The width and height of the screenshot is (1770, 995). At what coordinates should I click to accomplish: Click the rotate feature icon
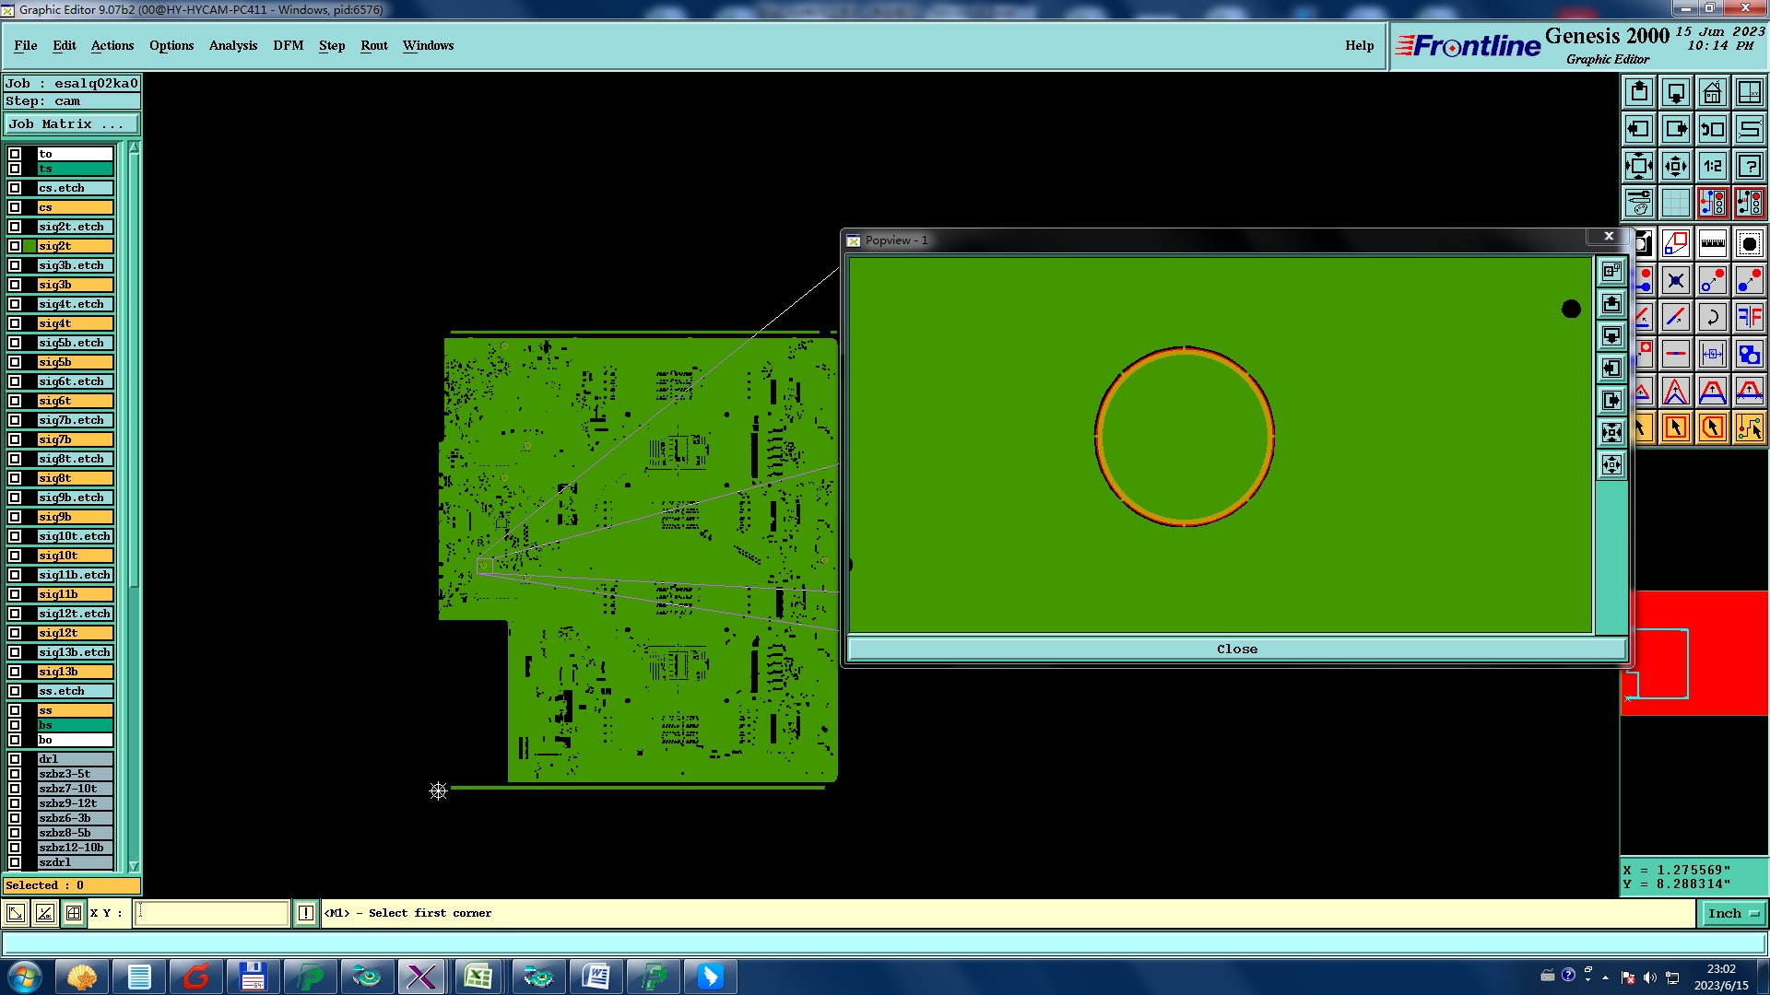coord(1712,317)
